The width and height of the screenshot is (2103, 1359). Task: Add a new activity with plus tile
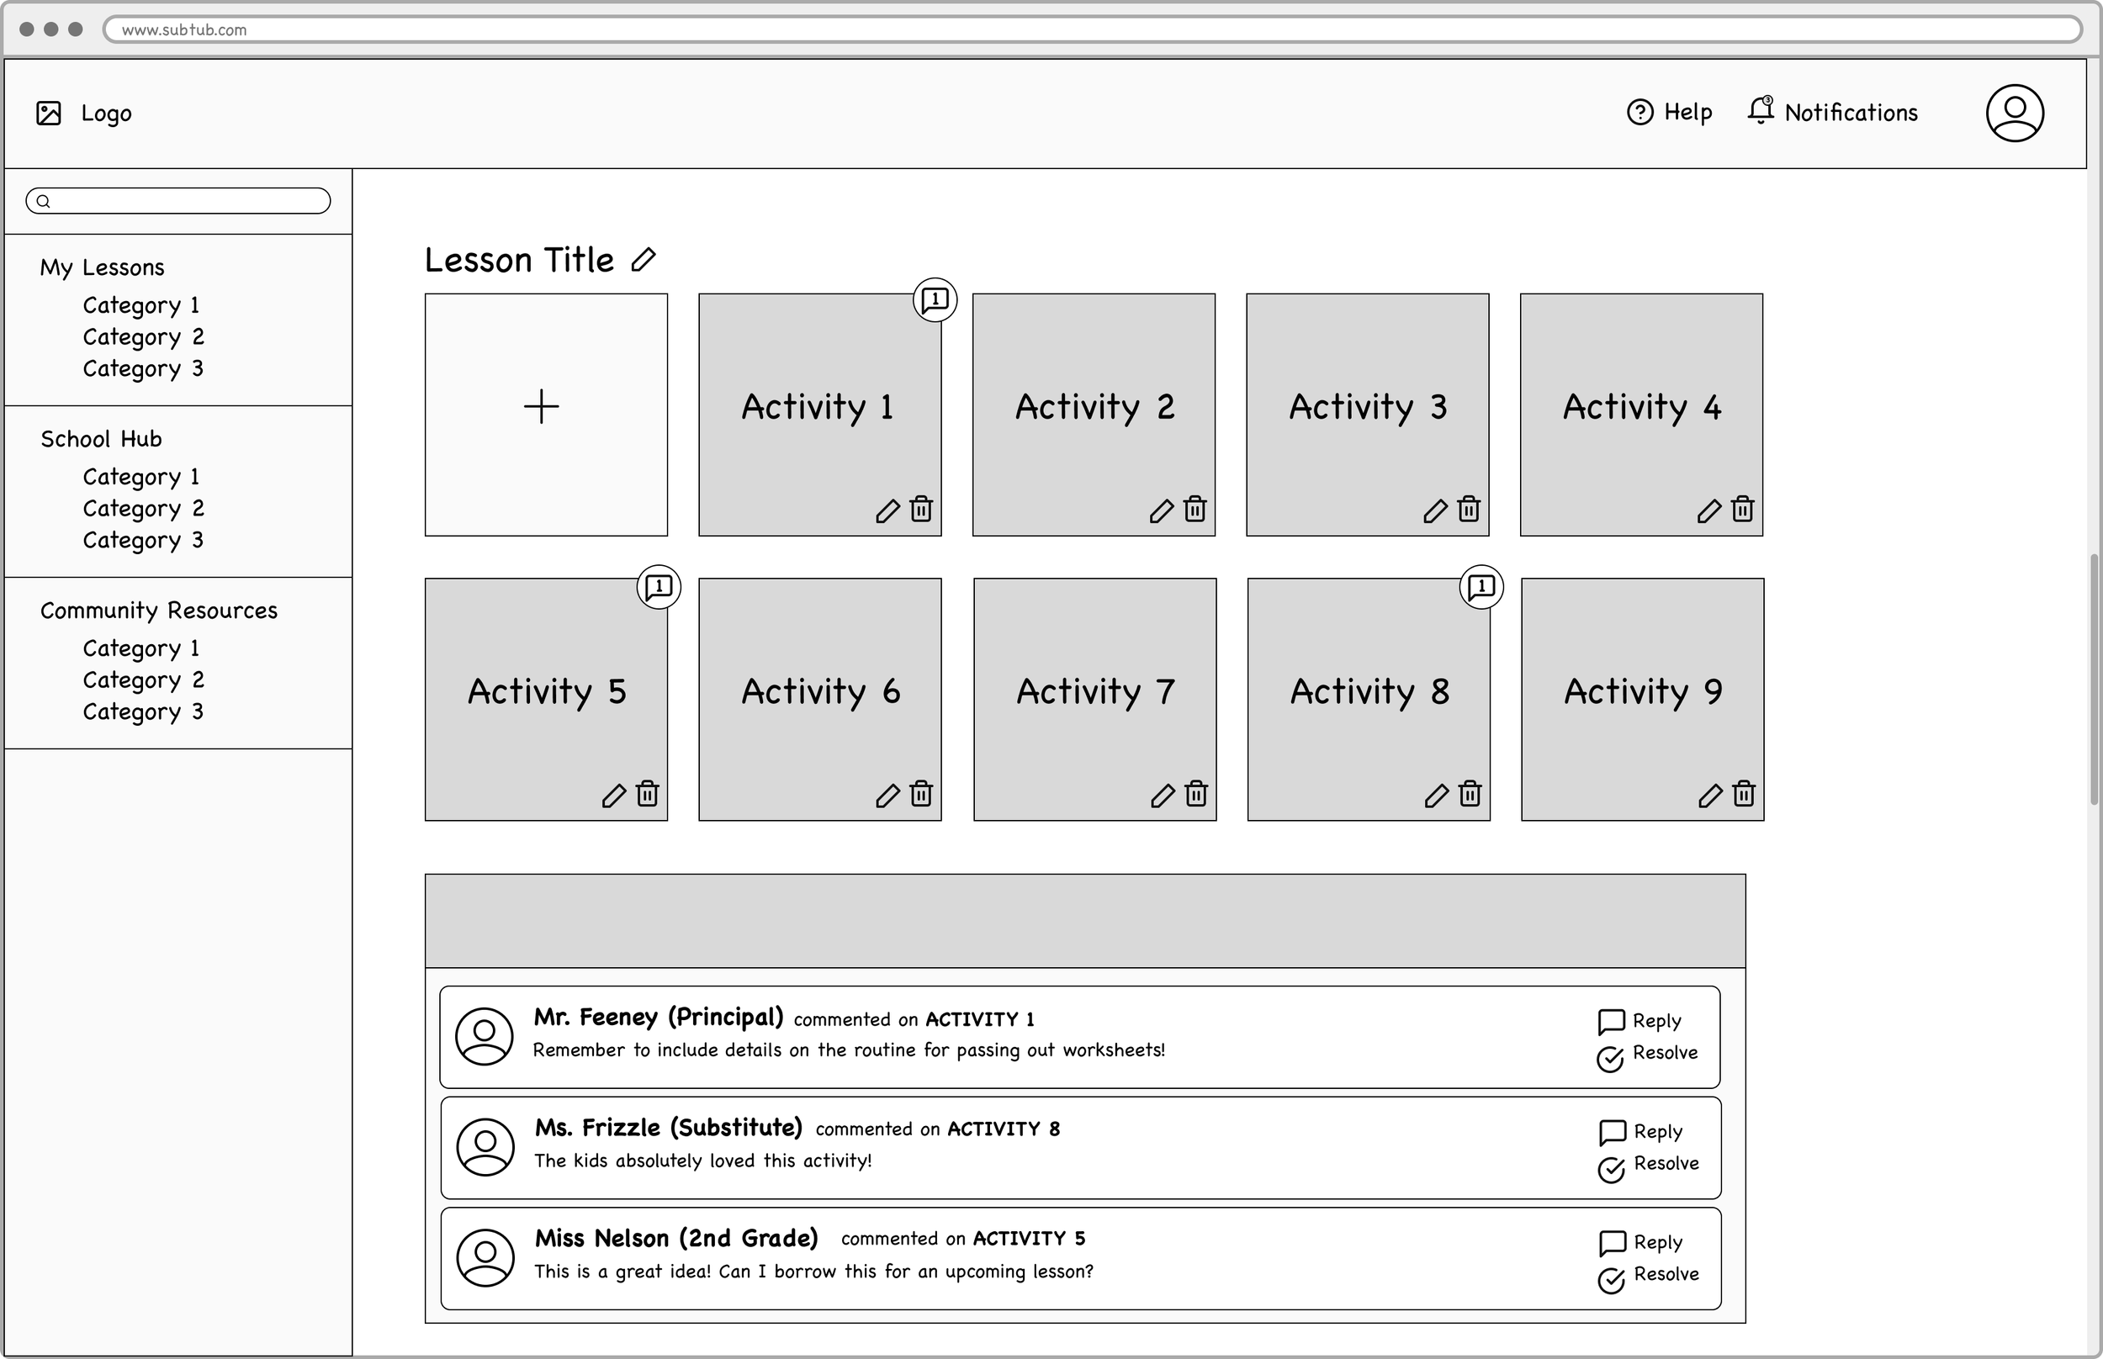click(x=545, y=415)
